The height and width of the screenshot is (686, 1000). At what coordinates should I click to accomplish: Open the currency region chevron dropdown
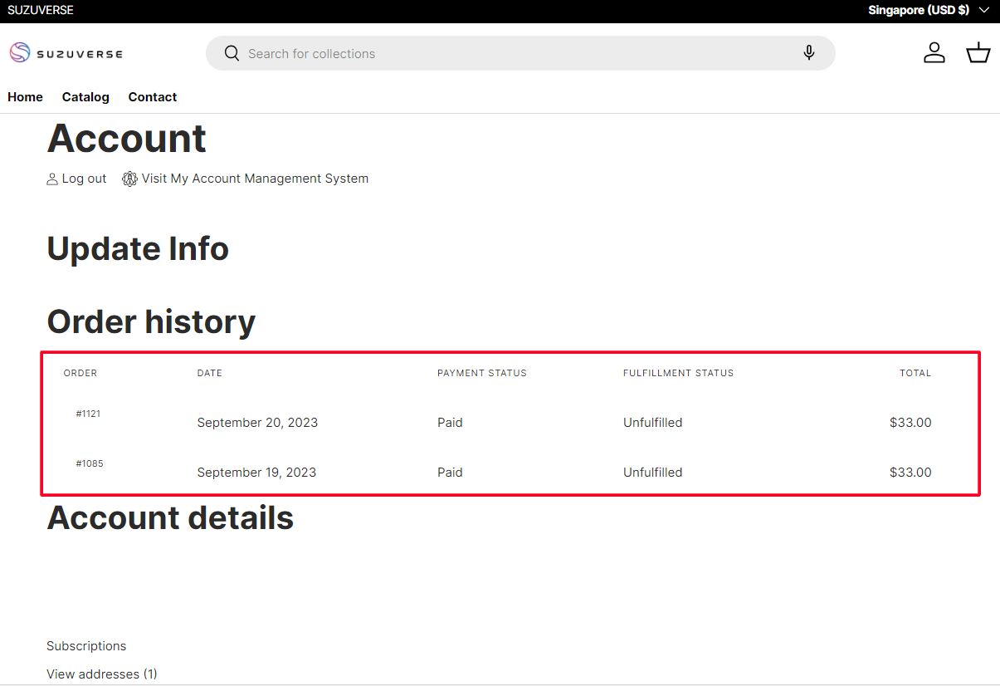point(984,10)
